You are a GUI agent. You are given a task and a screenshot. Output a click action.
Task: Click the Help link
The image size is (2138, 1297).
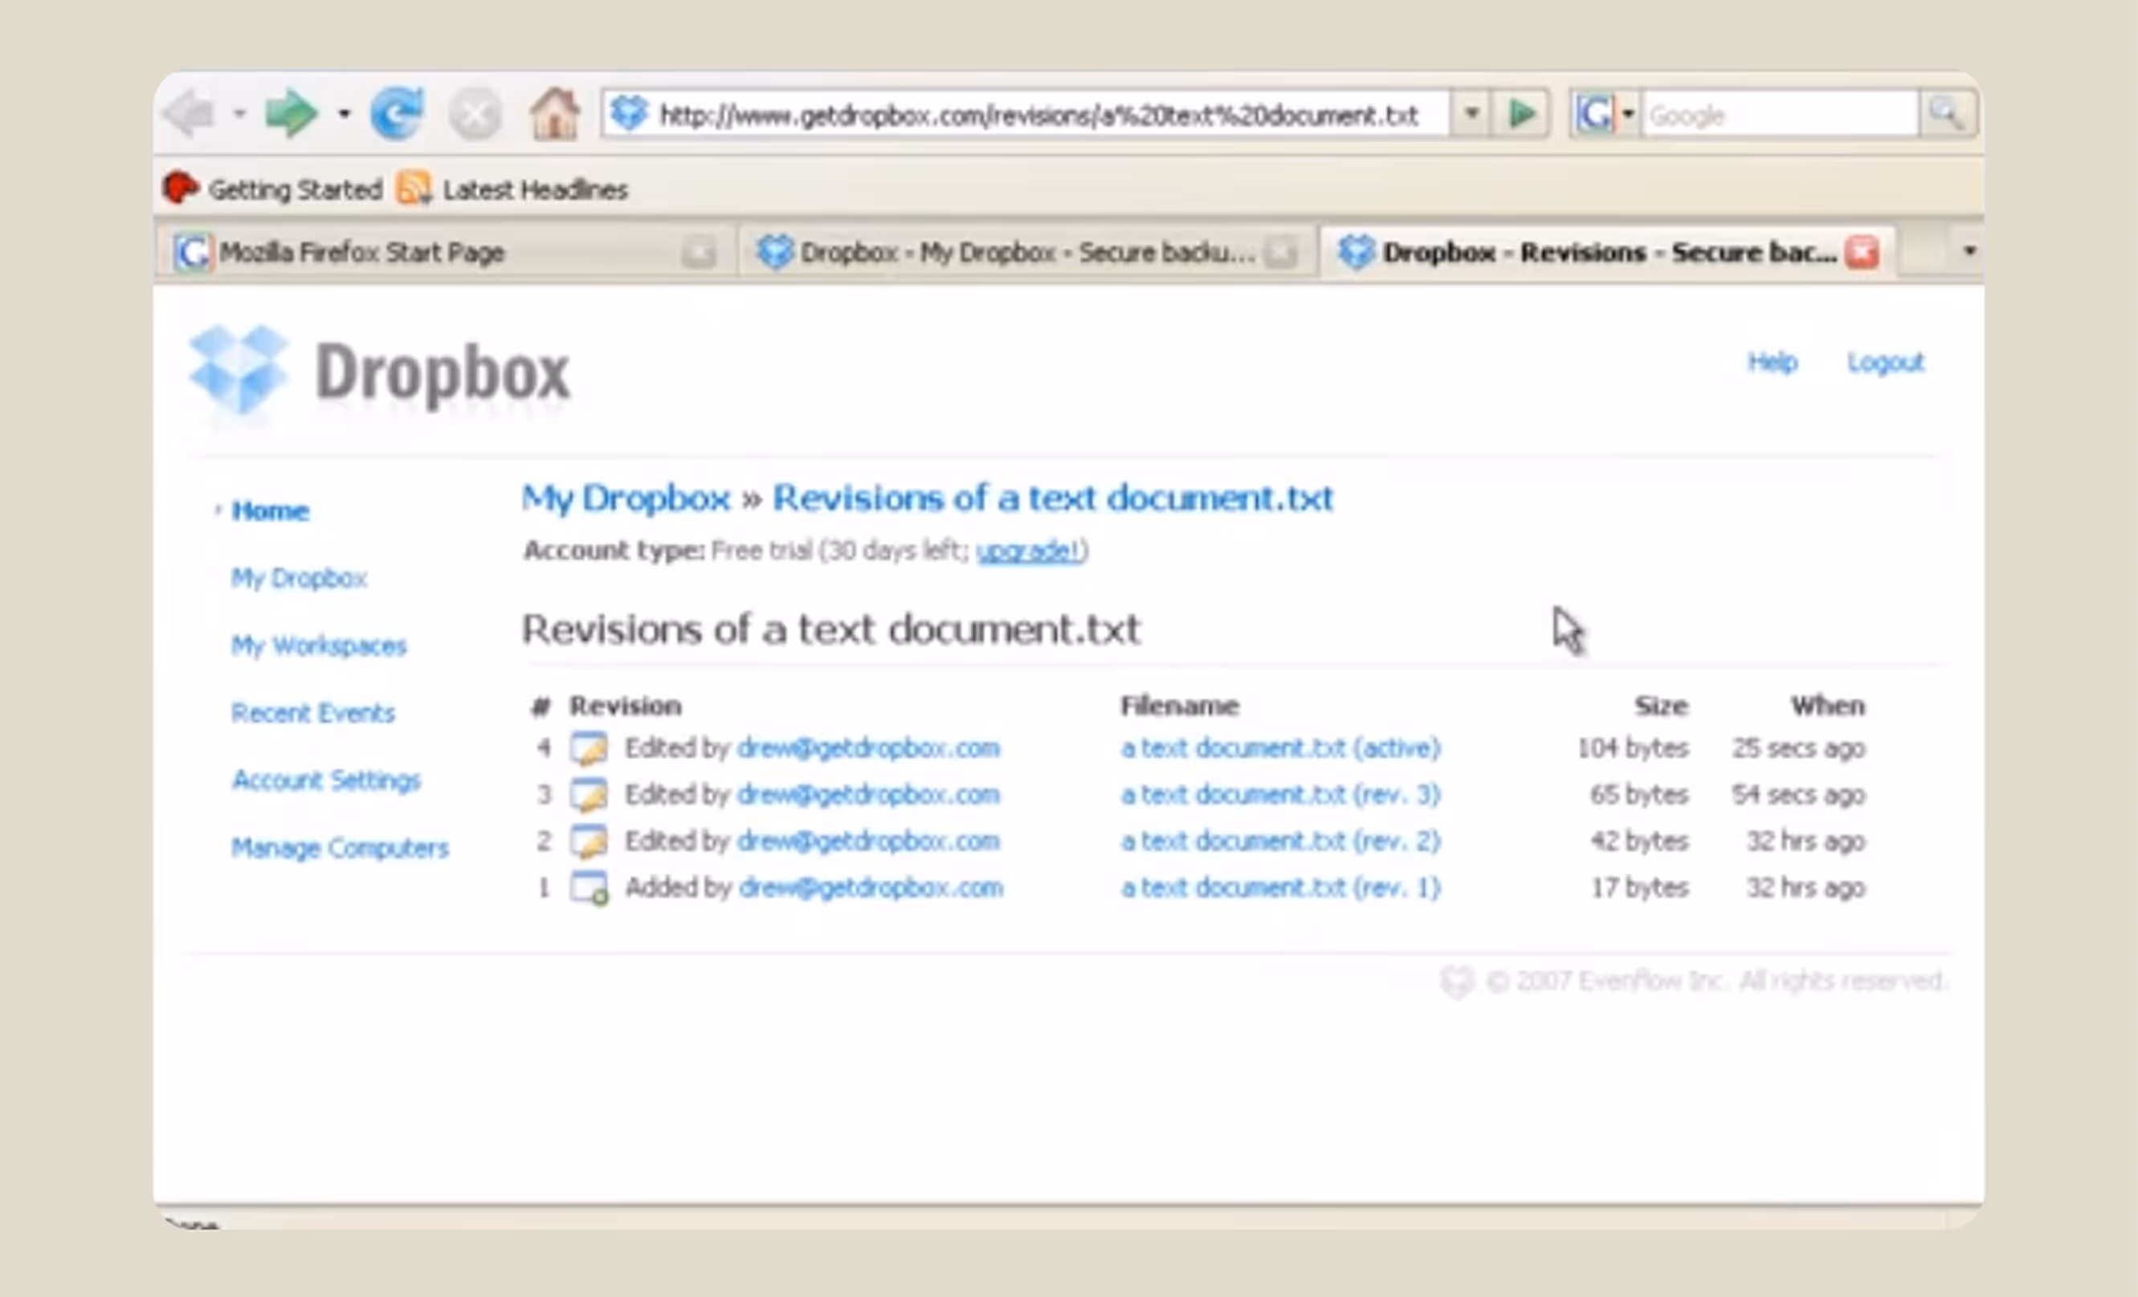(1773, 361)
